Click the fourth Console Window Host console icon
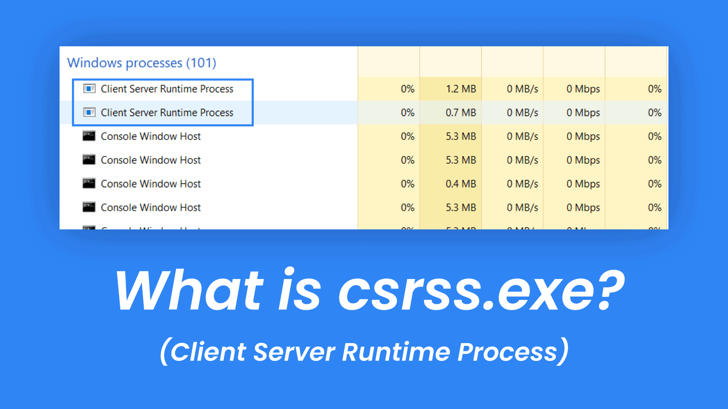The width and height of the screenshot is (728, 409). tap(89, 207)
